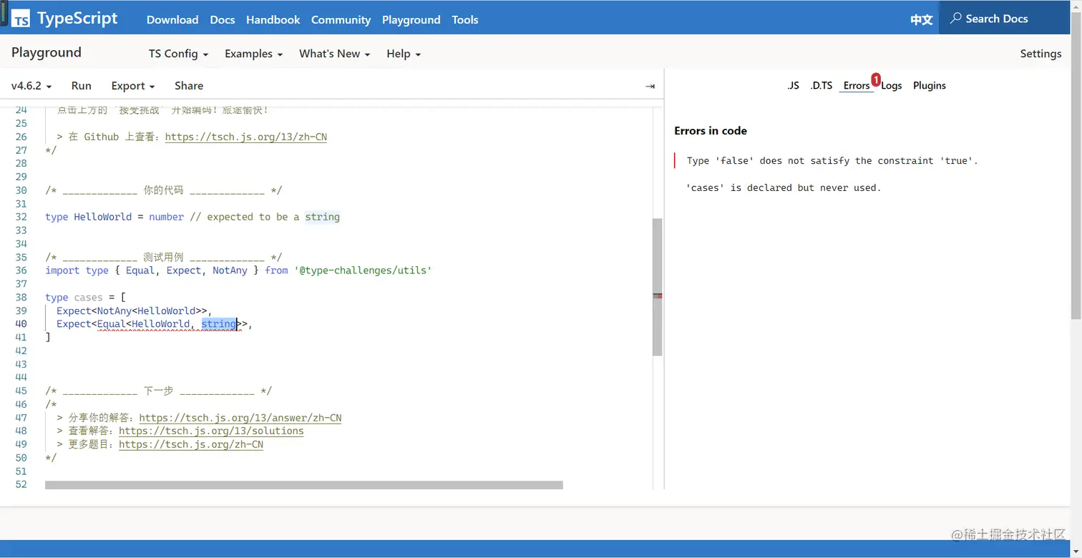Open the Export dropdown
This screenshot has height=558, width=1082.
133,86
